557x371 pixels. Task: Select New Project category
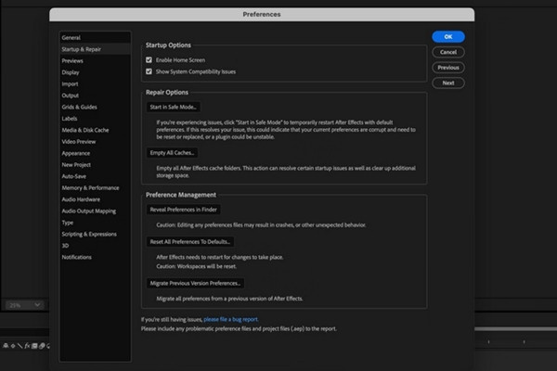coord(95,165)
